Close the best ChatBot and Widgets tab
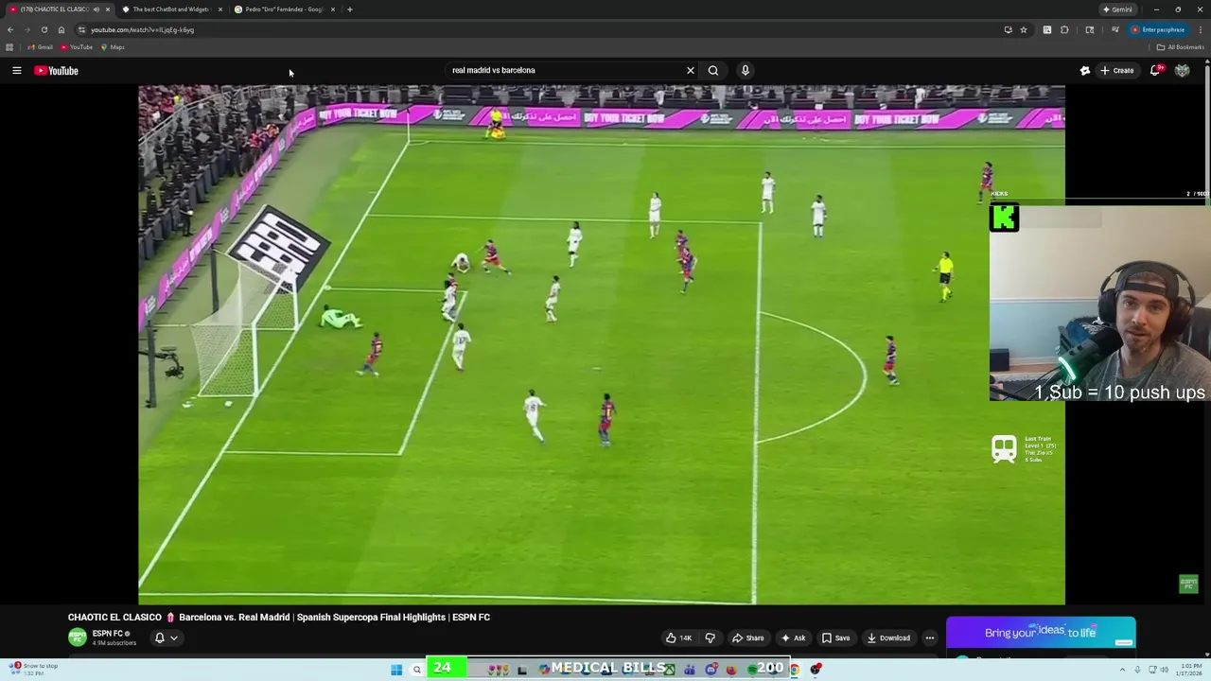Screen dimensions: 1211x681 pyautogui.click(x=220, y=9)
